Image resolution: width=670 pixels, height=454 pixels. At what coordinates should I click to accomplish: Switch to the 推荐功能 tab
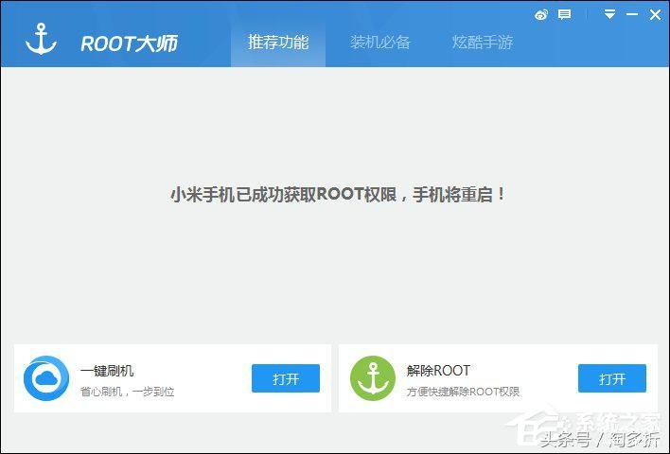point(278,43)
